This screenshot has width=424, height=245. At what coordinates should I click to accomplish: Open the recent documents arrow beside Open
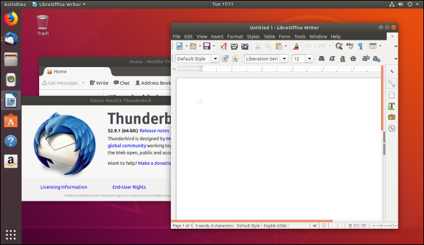tap(200, 46)
